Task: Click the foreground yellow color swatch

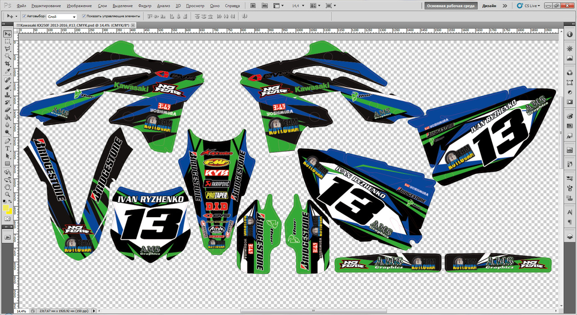Action: [x=7, y=208]
